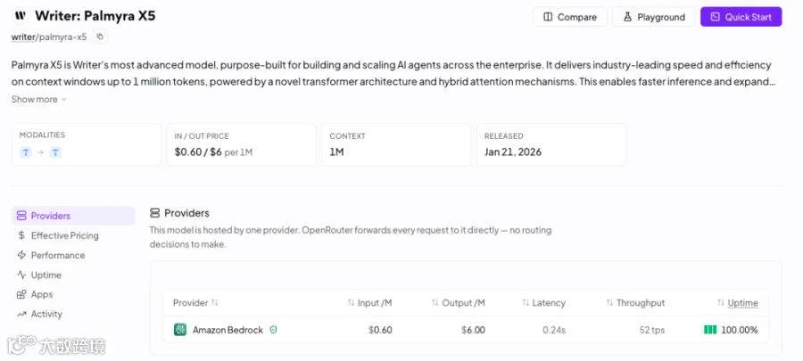Click the input text modality icon
Screen dimensions: 803x361
pos(26,152)
